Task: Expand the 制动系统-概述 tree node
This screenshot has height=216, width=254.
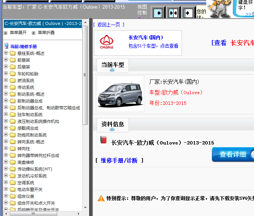Action: pyautogui.click(x=6, y=93)
